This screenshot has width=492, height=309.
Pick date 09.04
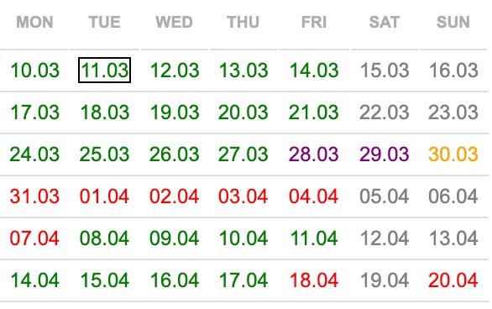pos(175,238)
